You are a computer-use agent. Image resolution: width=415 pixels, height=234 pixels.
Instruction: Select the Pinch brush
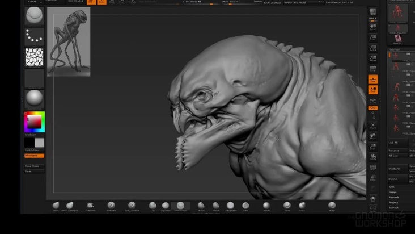(x=287, y=206)
